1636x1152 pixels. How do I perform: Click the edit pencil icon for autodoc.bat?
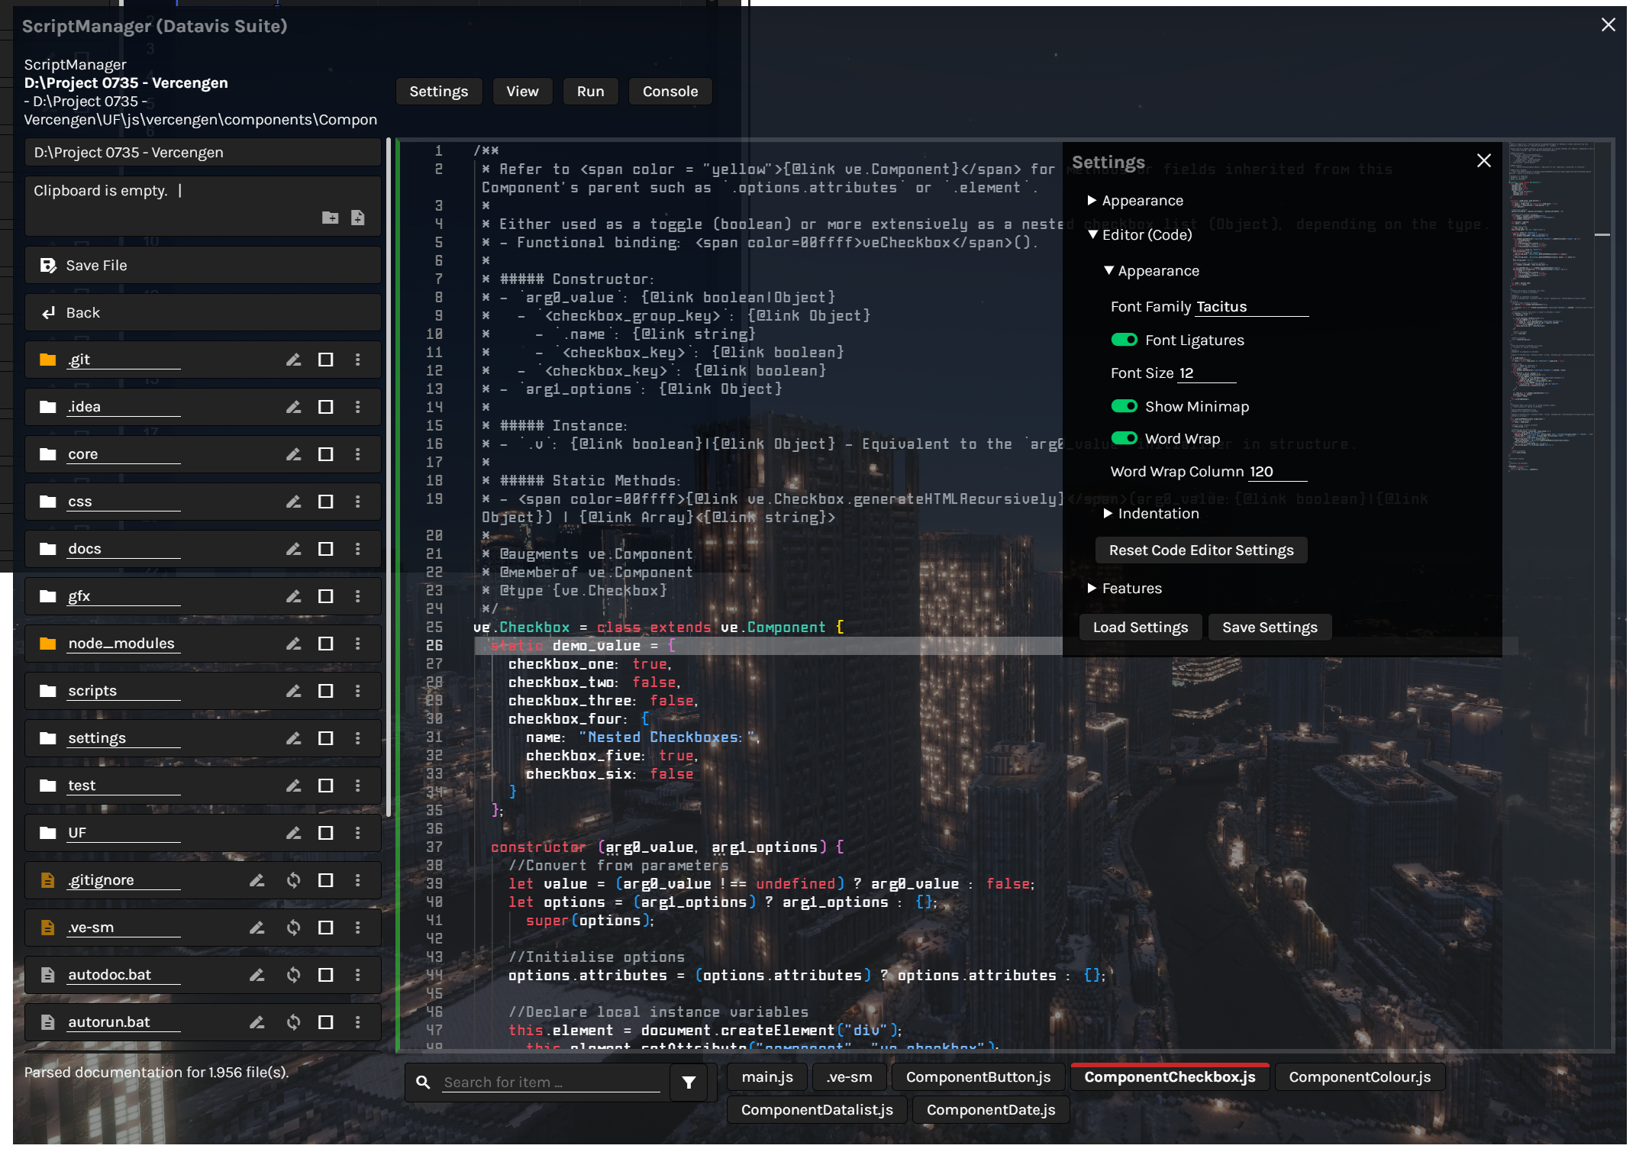(257, 975)
